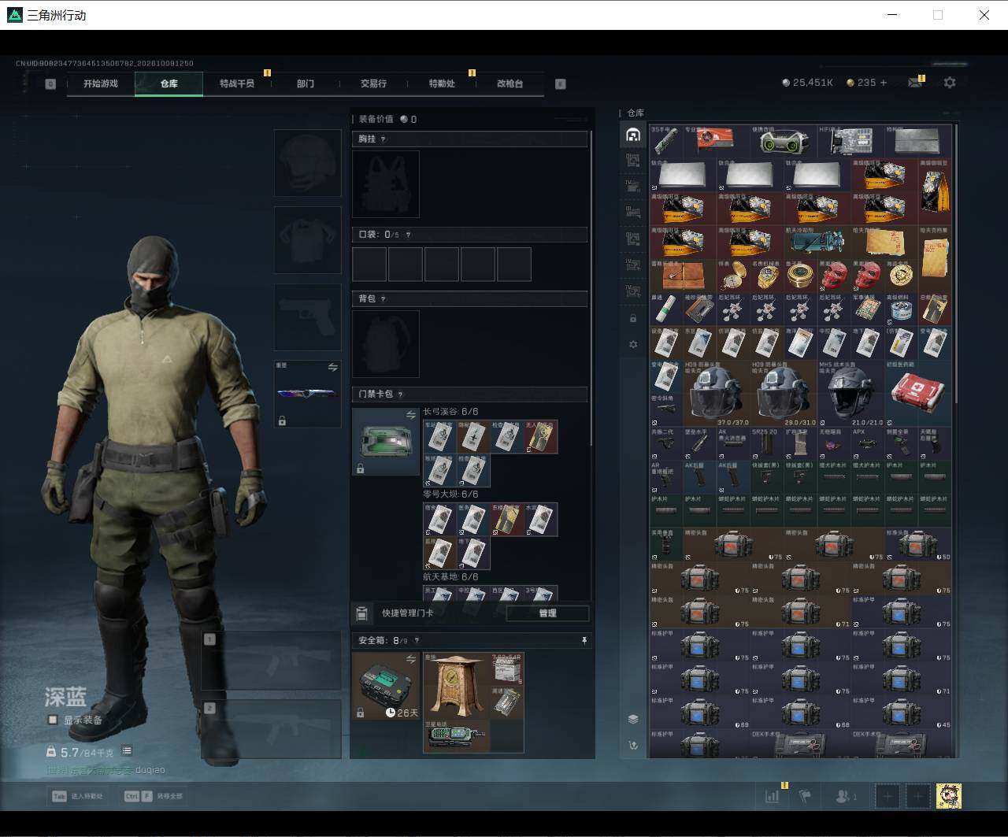
Task: Select the satellite phone in safe box
Action: 456,736
